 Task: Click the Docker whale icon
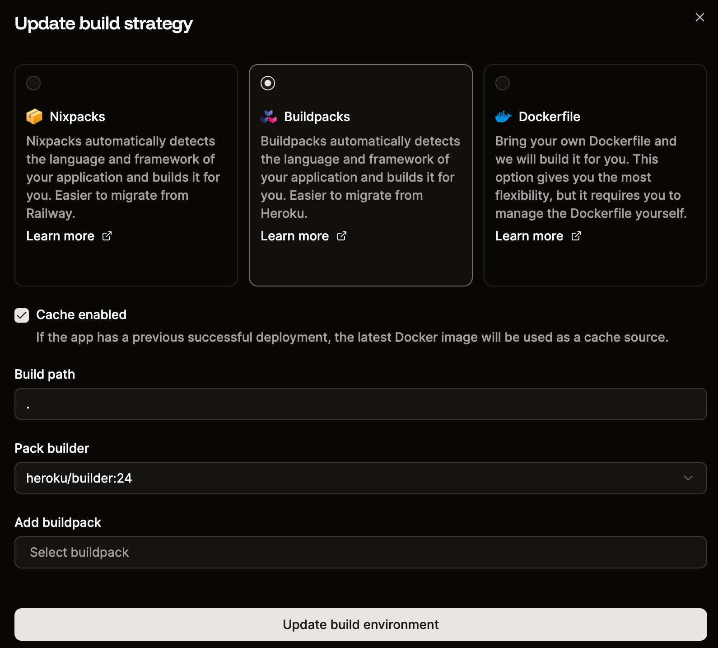point(504,117)
